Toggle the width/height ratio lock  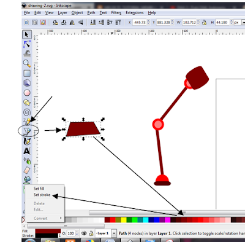pos(204,22)
